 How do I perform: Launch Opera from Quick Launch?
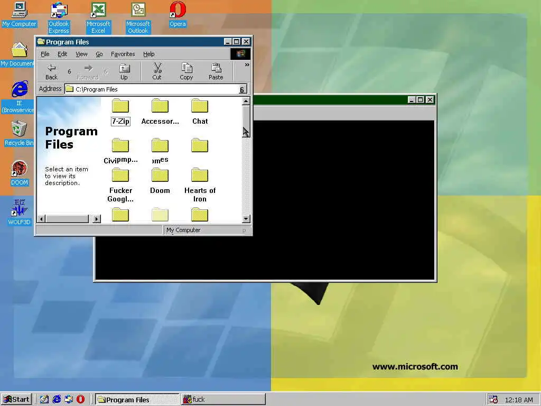(80, 400)
